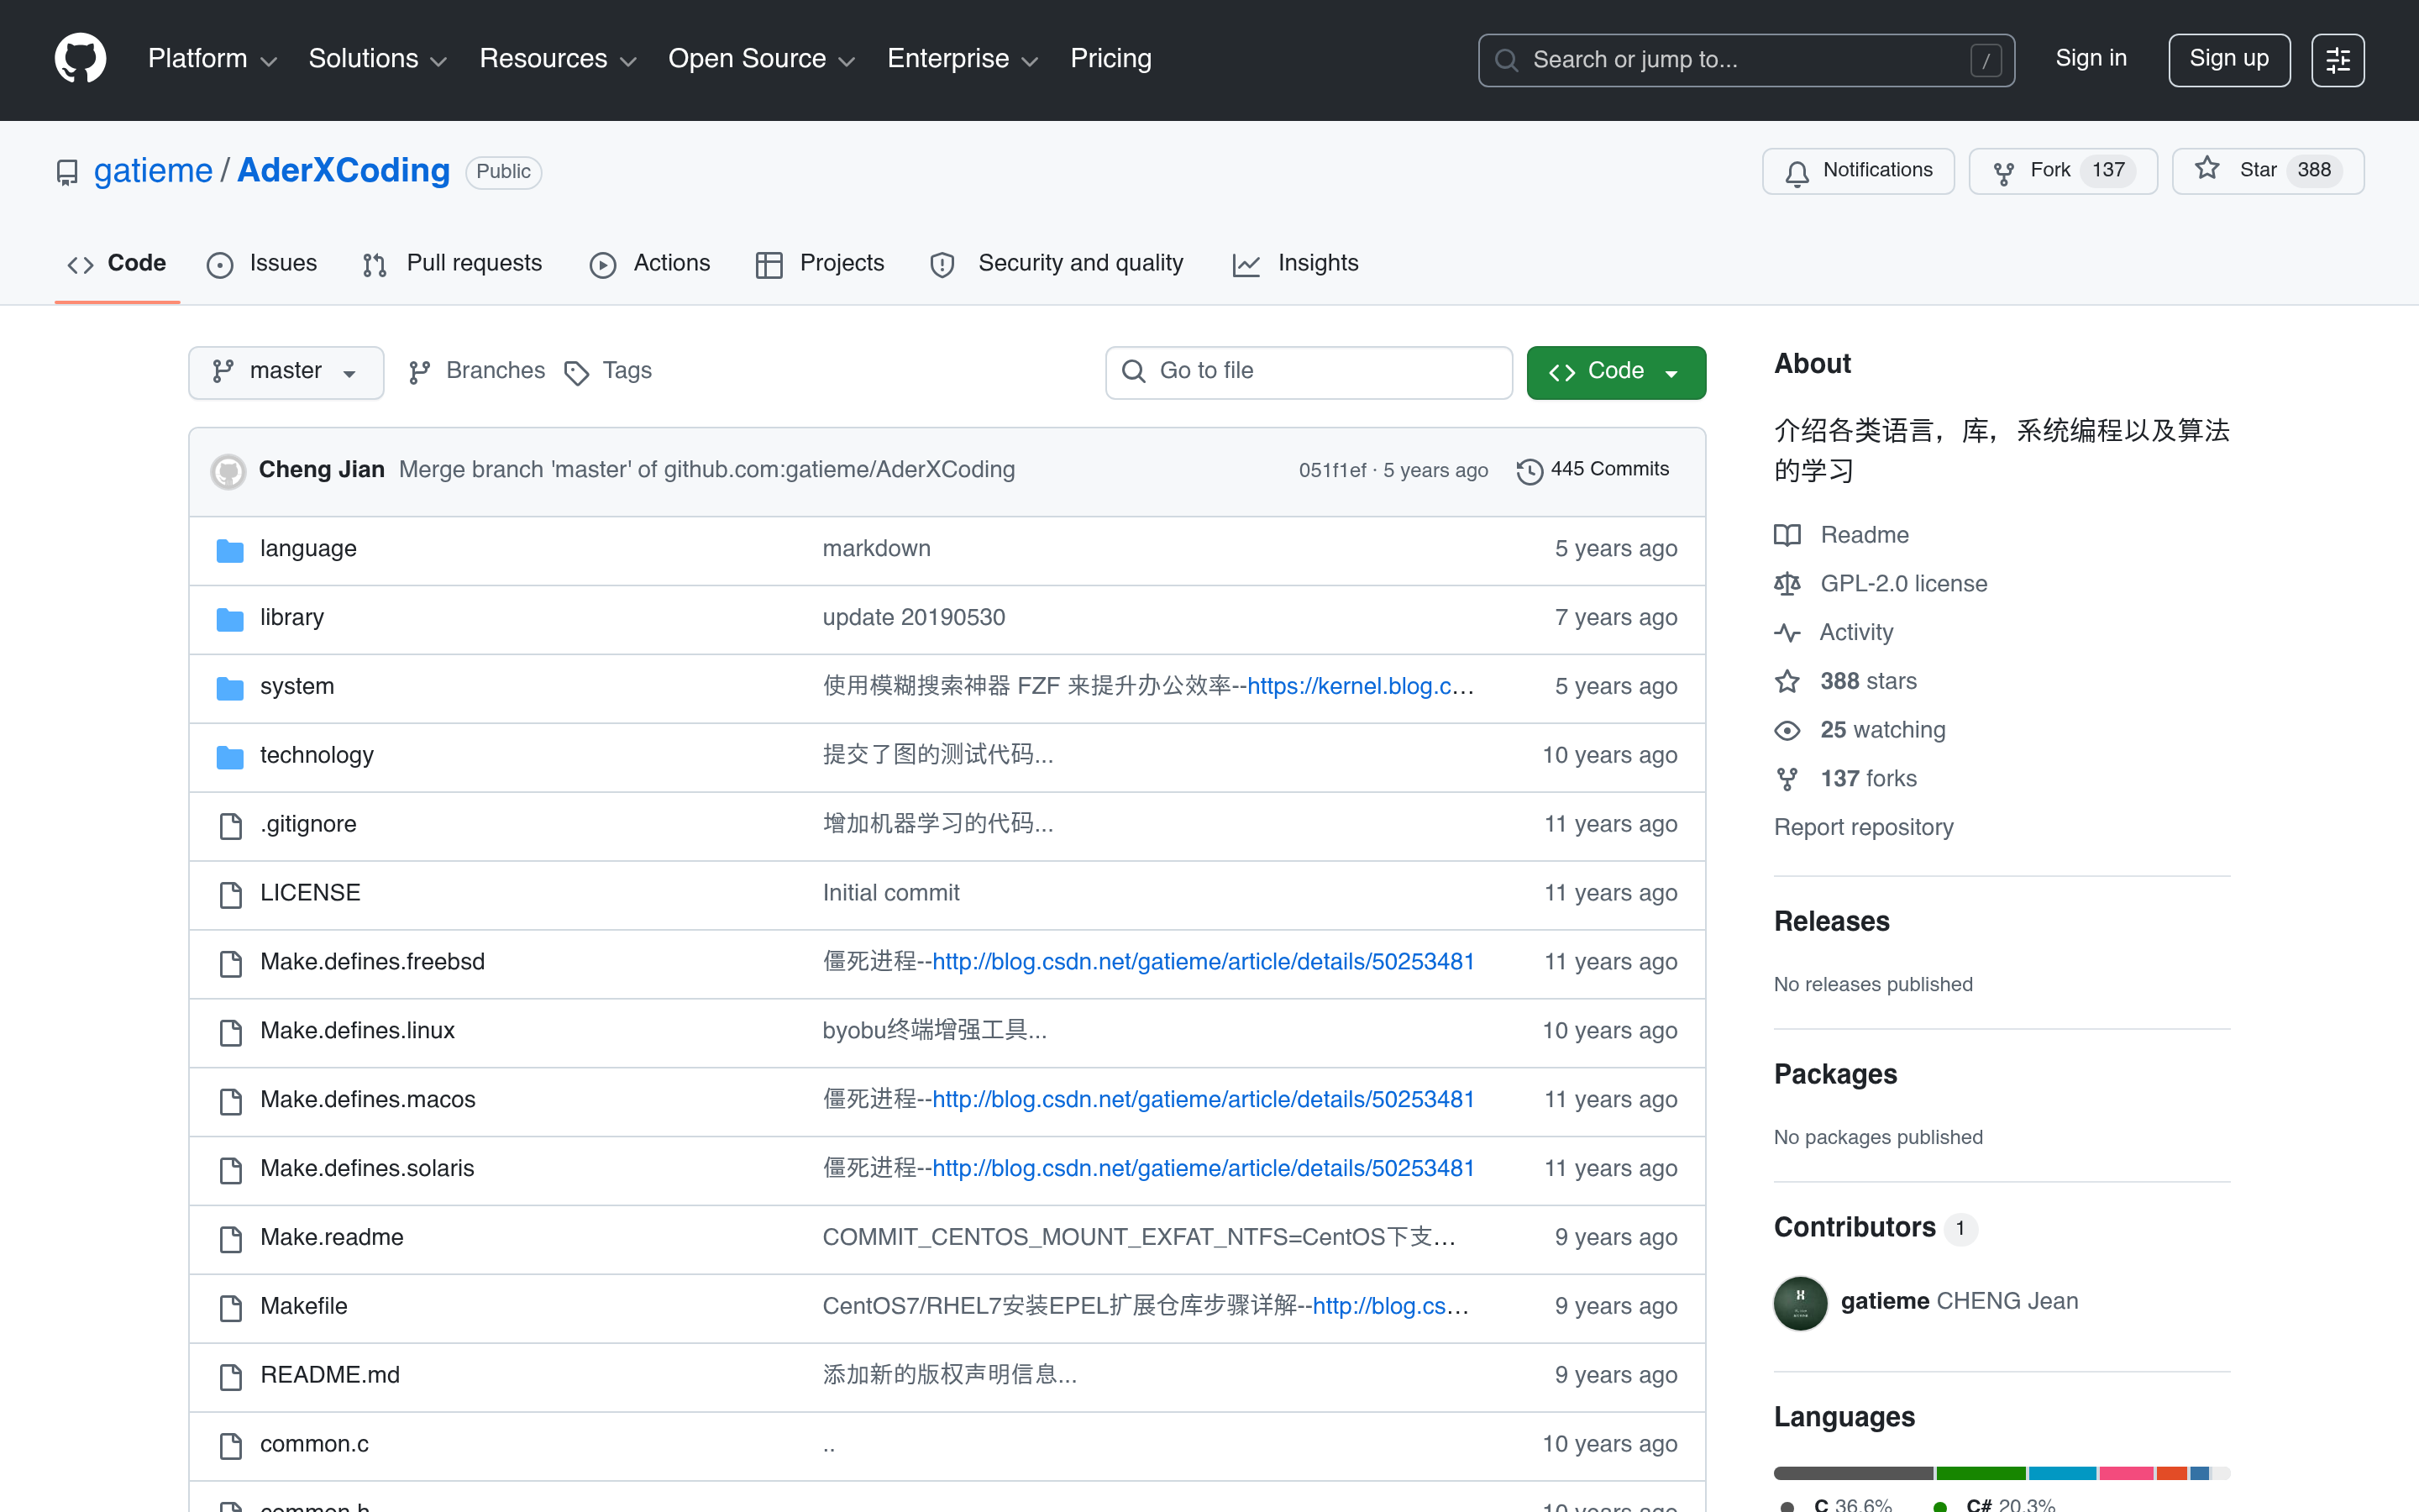Click the language folder icon
The height and width of the screenshot is (1512, 2419).
[230, 549]
